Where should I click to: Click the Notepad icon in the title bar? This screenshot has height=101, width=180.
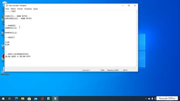click(7, 6)
